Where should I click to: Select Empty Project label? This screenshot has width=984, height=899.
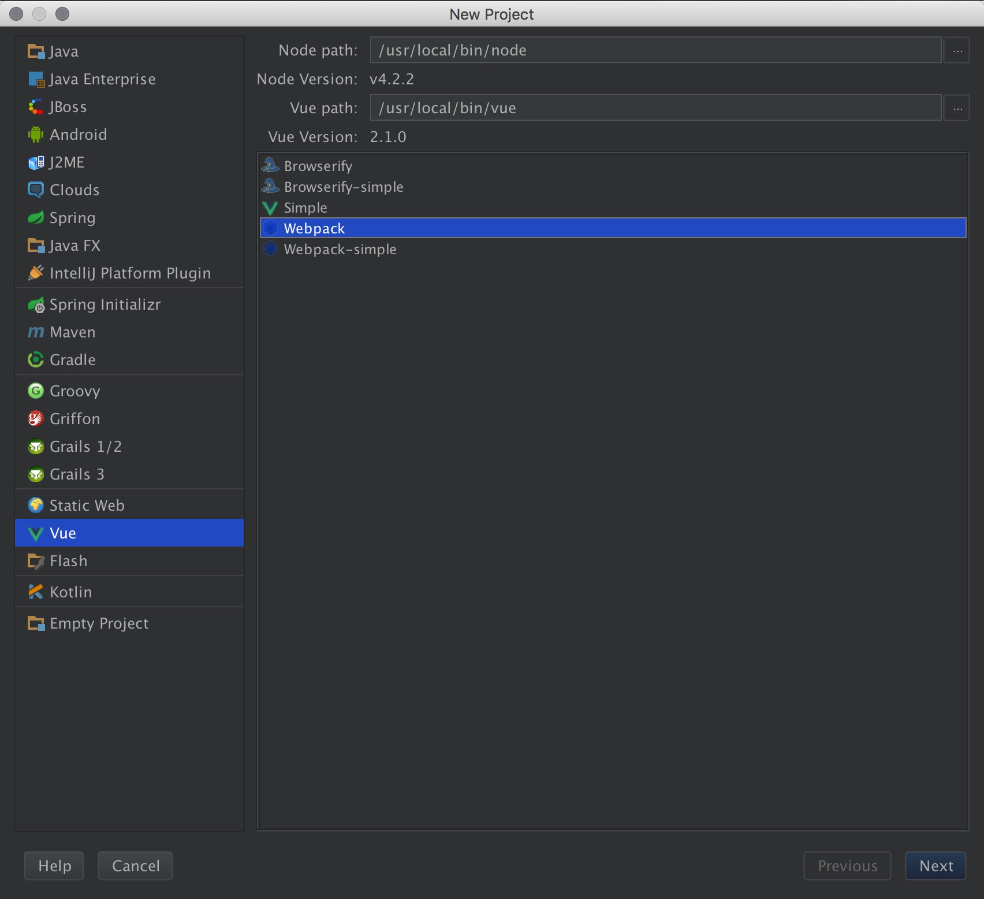(99, 623)
